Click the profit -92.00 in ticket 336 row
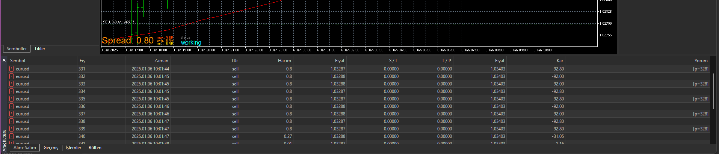The width and height of the screenshot is (719, 154). click(x=558, y=106)
